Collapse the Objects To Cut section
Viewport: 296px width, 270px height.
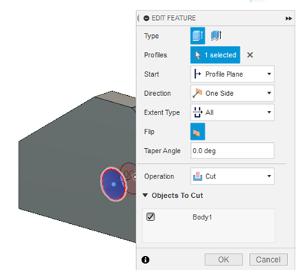click(x=145, y=196)
